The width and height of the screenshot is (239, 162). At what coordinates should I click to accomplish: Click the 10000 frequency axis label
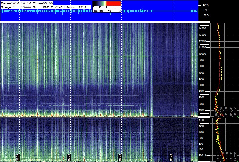coord(202,54)
